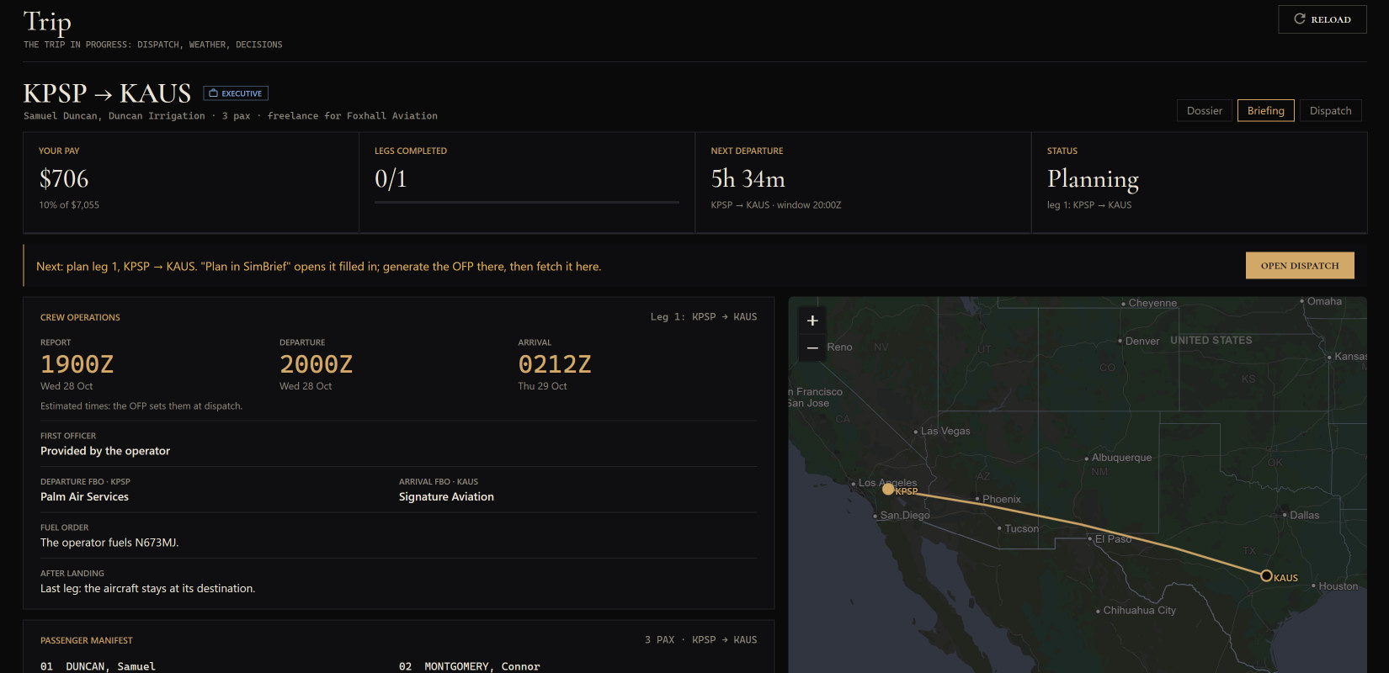Click Palm Air Services departure FBO
1389x673 pixels.
click(x=84, y=497)
